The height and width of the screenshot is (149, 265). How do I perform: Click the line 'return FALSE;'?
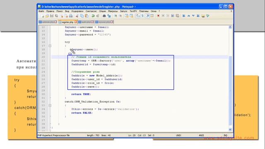tap(82, 113)
